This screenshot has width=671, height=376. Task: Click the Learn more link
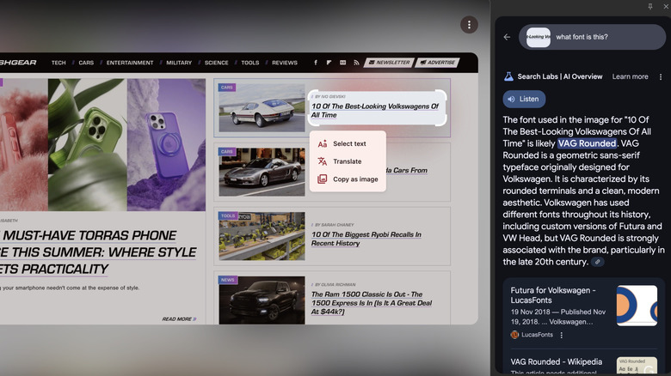pyautogui.click(x=630, y=76)
